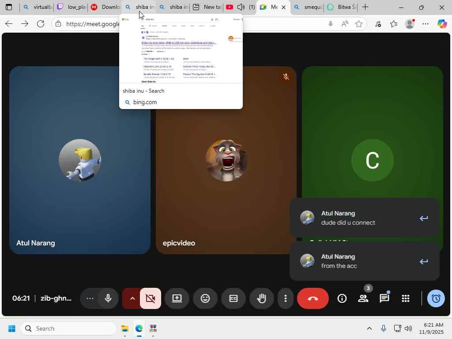Screen dimensions: 452x339
Task: Click the 'dude did u connect' chat notification
Action: 364,218
